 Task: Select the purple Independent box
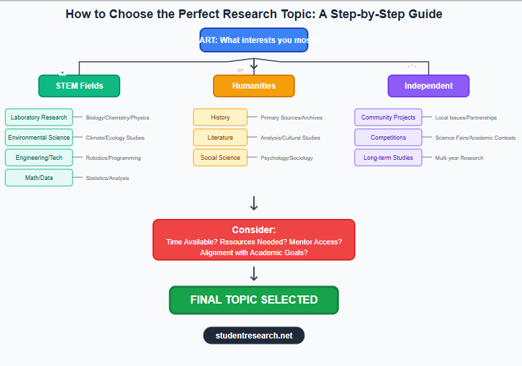429,86
